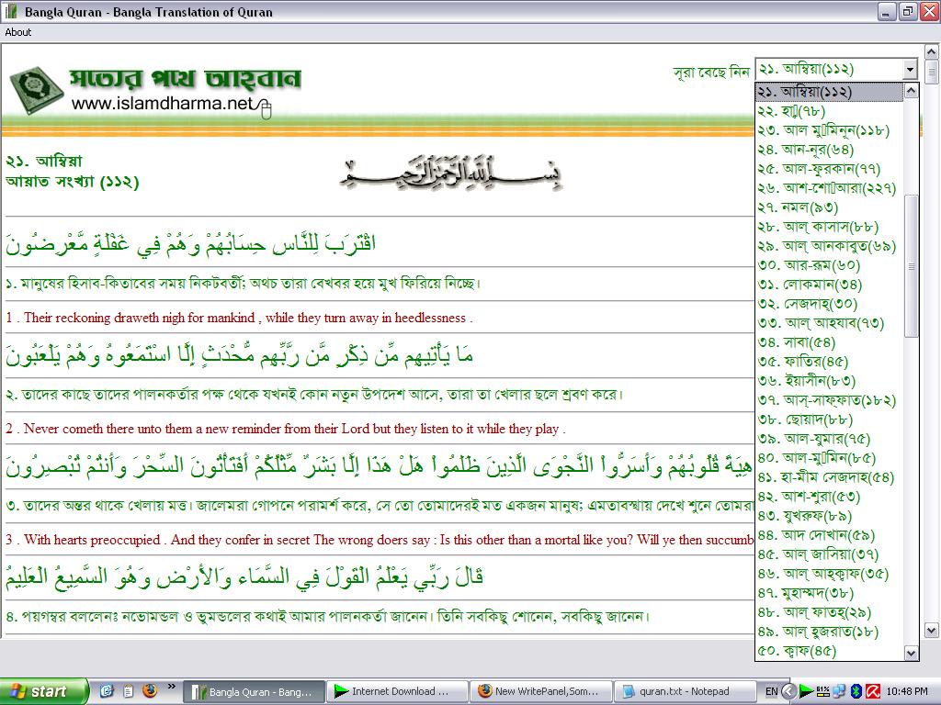Open the About menu

pos(18,32)
